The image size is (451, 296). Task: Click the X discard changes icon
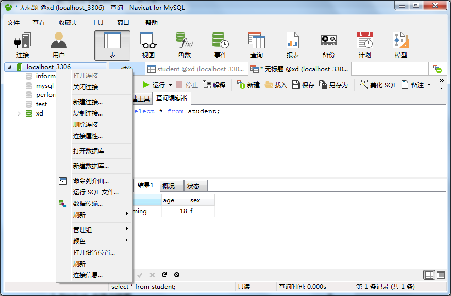point(152,275)
